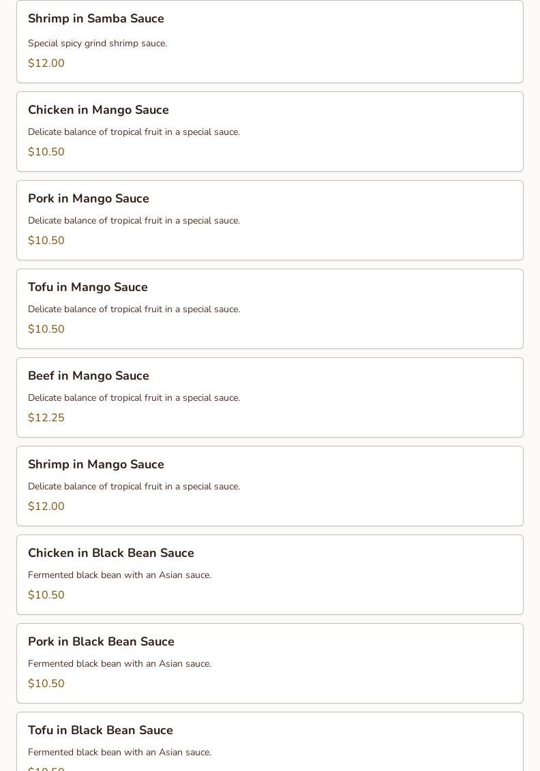The image size is (540, 771).
Task: Click the Beef in Mango Sauce description text
Action: [x=134, y=398]
